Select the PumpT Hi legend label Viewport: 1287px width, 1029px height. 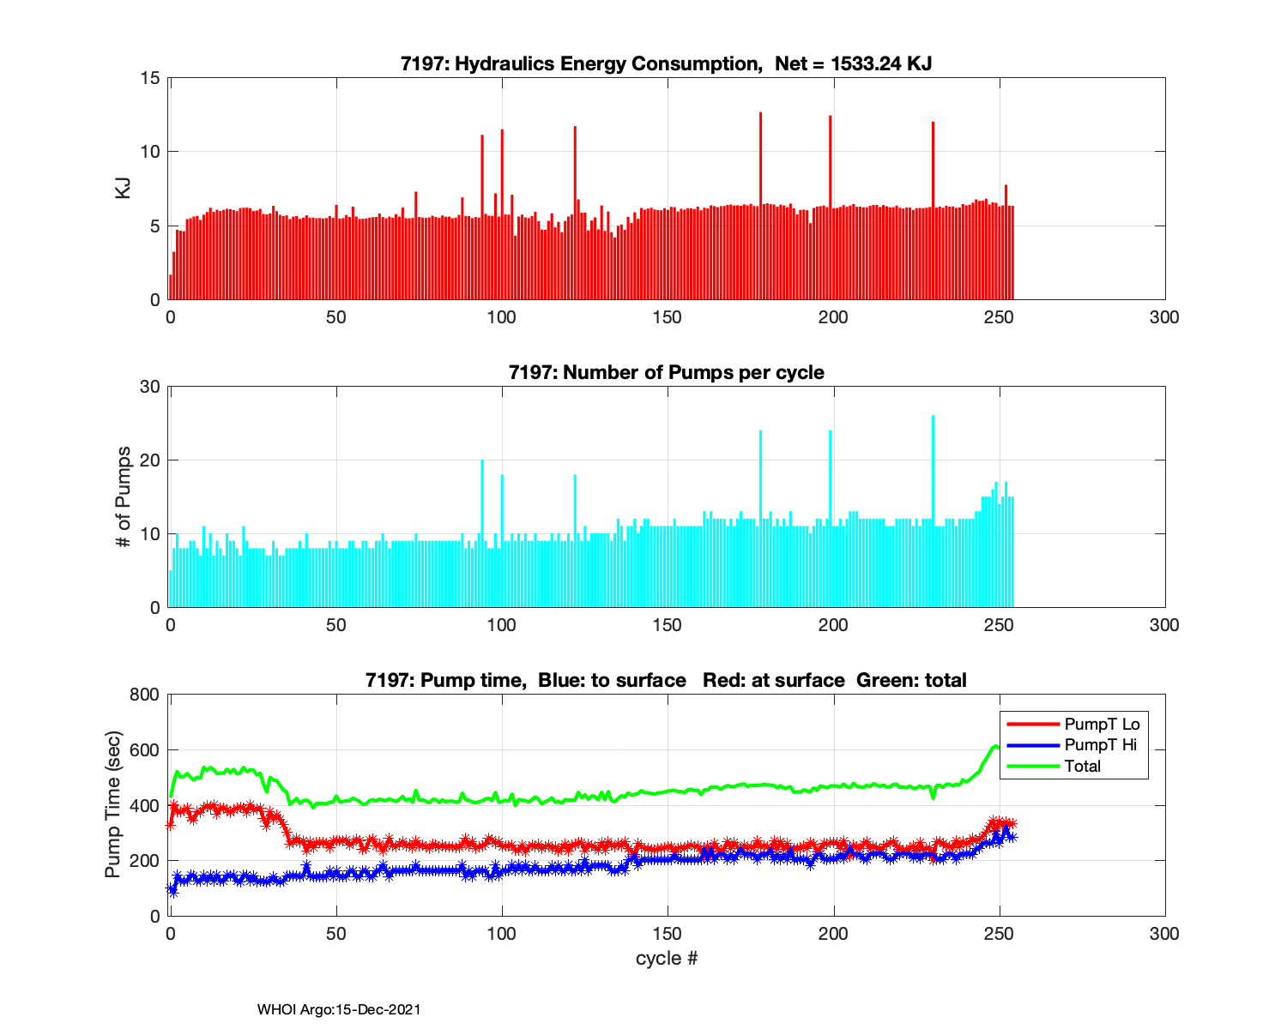point(1100,745)
